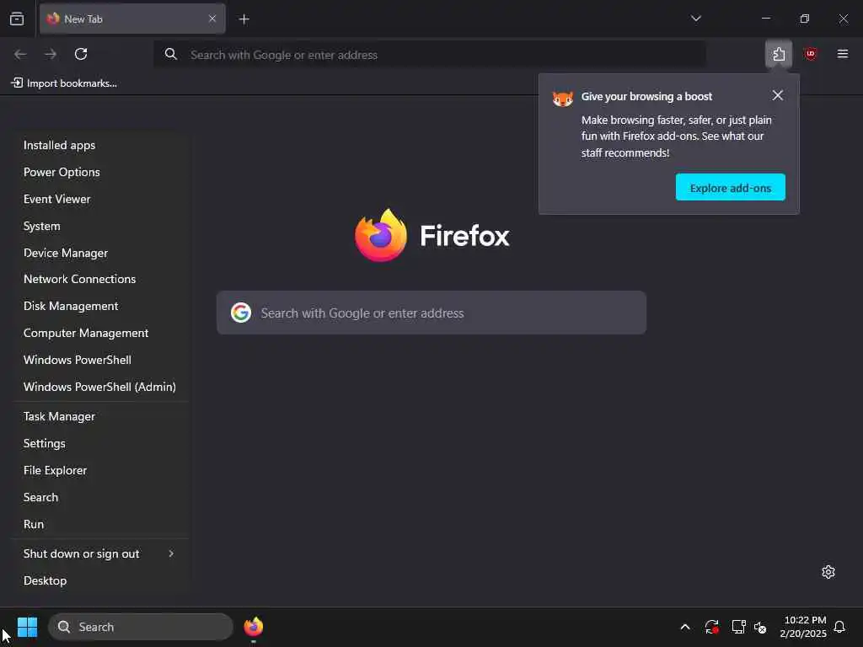
Task: Go back one page
Action: pos(20,54)
